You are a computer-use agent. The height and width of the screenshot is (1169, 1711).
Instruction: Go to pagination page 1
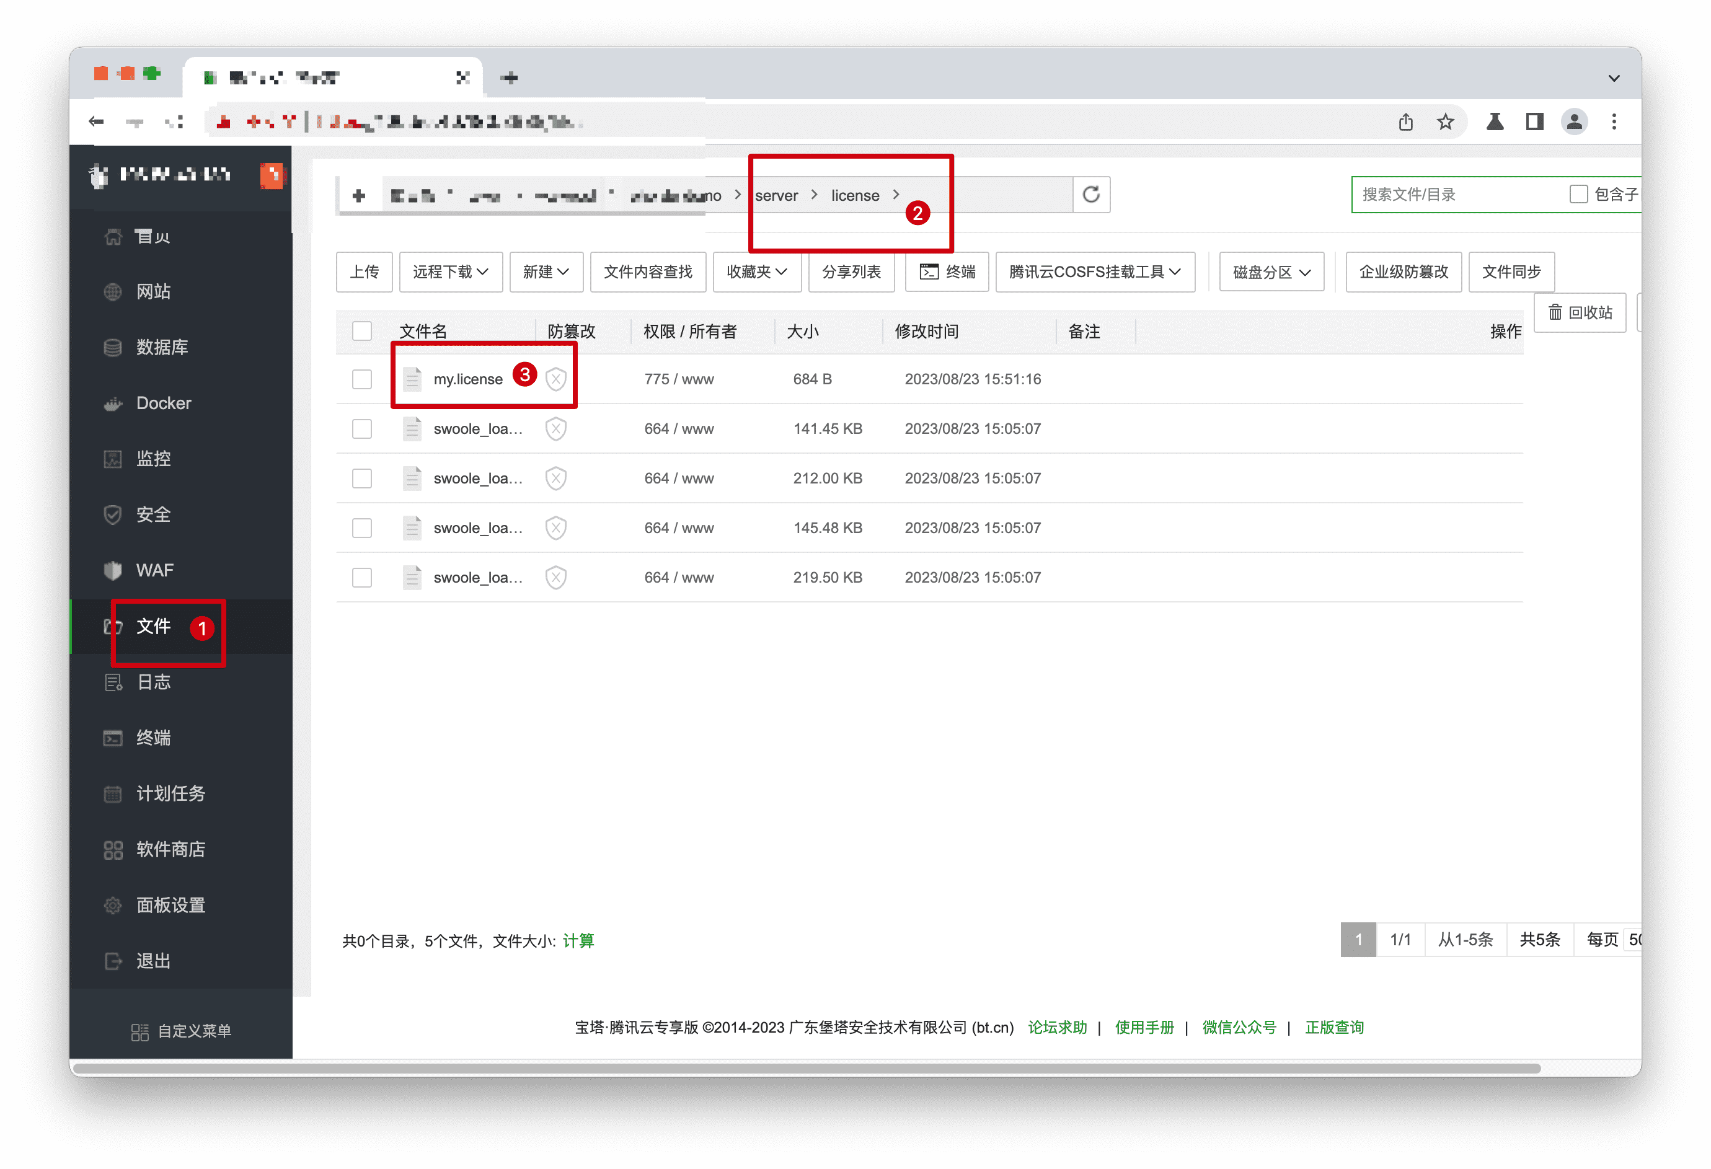click(x=1358, y=939)
